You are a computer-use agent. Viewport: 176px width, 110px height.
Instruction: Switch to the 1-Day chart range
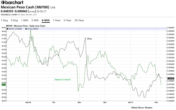click(x=4, y=20)
